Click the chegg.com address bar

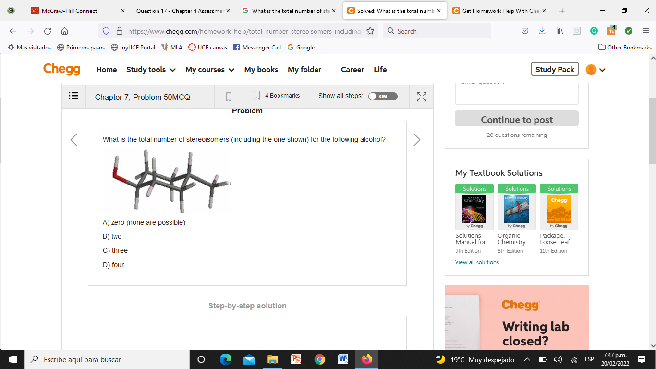(238, 31)
